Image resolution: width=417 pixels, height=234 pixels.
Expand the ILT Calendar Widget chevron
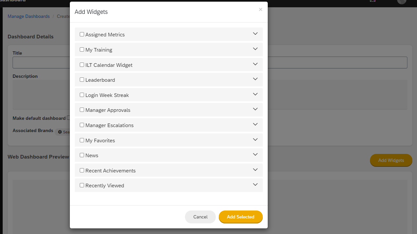[255, 64]
